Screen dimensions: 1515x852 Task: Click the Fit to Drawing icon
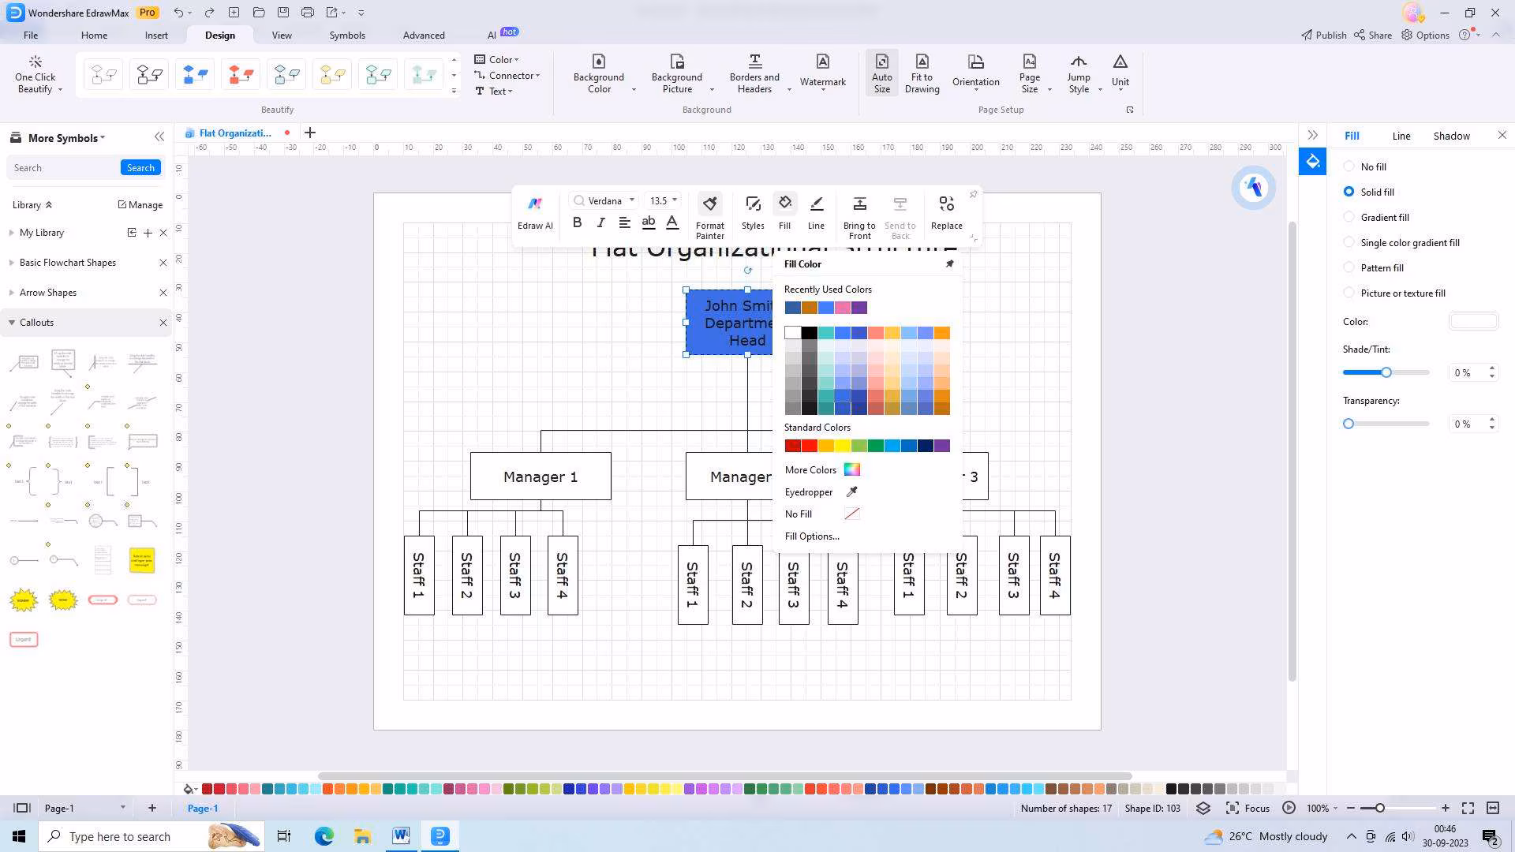pos(922,73)
